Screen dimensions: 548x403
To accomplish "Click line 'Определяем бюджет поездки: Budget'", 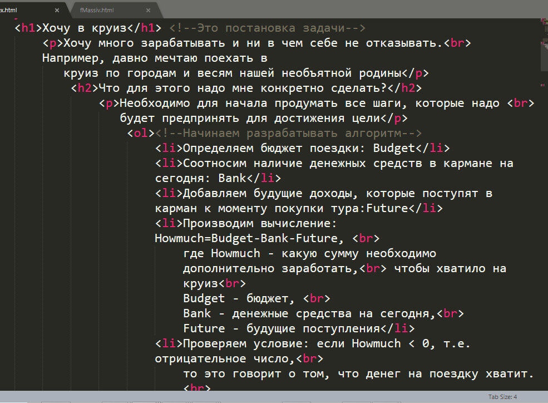I will click(x=302, y=148).
